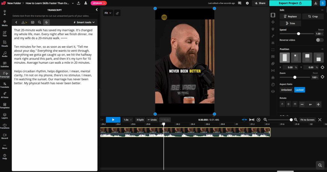Open the Subtitles sidebar panel
327x172 pixels.
[x=4, y=64]
